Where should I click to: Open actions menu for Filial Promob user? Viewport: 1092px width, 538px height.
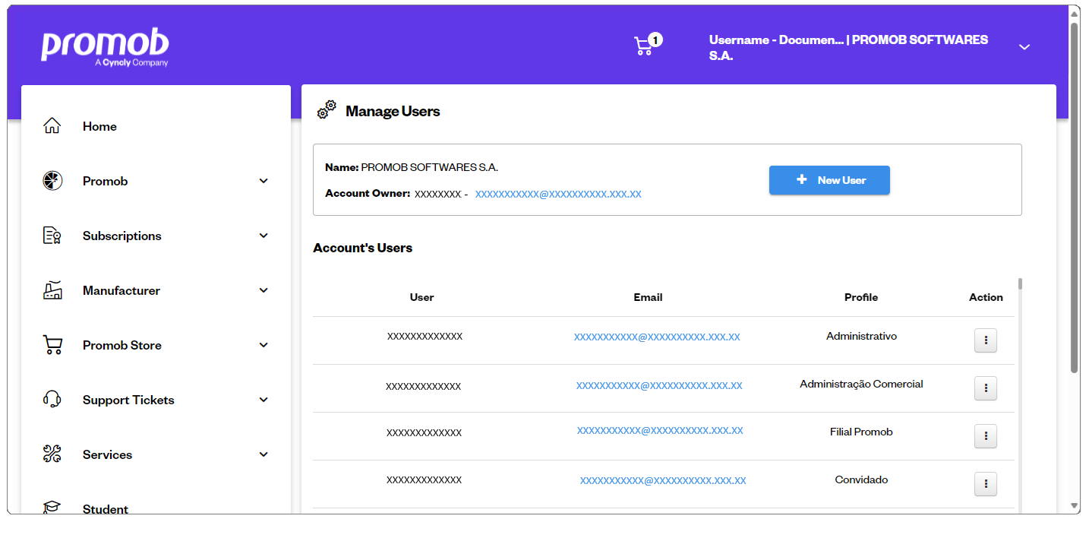(986, 436)
